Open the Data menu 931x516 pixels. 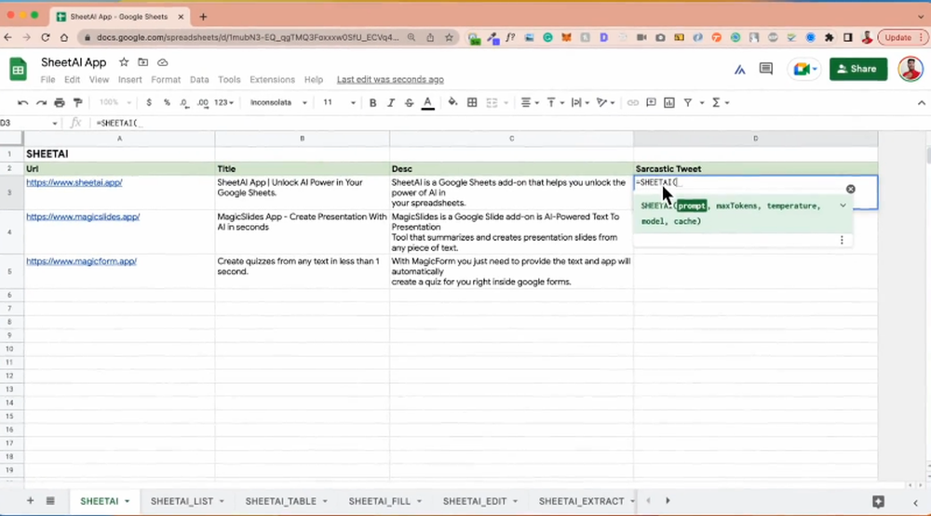pyautogui.click(x=199, y=79)
